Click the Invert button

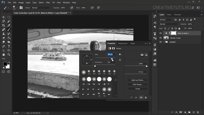[x=138, y=89]
